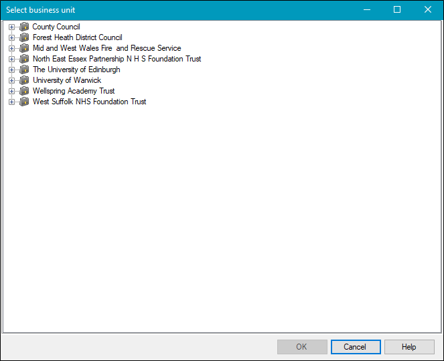
Task: Click the disabled OK button
Action: [x=302, y=347]
